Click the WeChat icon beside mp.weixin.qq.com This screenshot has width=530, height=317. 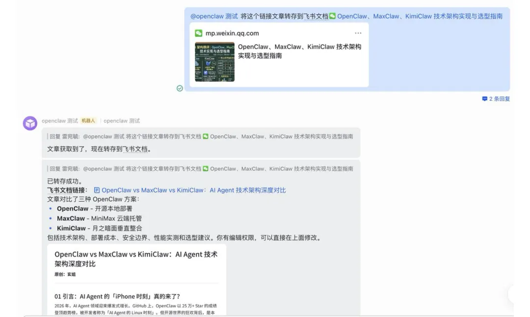click(x=198, y=33)
